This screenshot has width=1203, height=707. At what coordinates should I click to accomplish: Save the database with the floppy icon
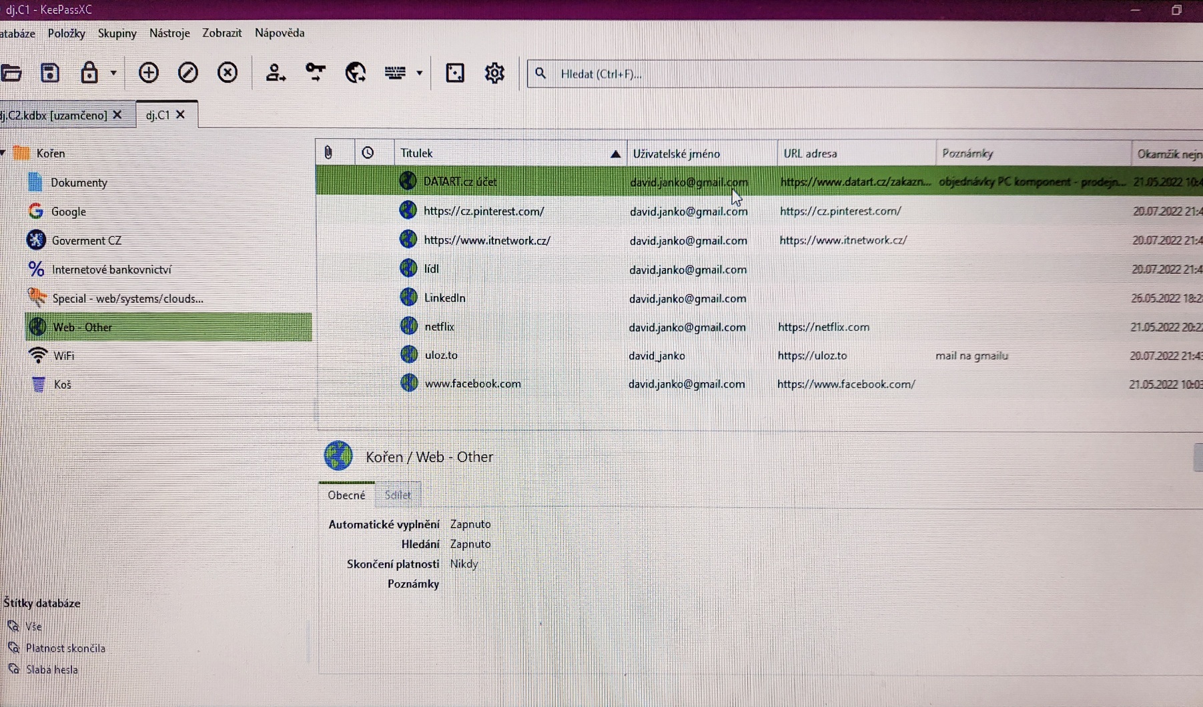50,73
